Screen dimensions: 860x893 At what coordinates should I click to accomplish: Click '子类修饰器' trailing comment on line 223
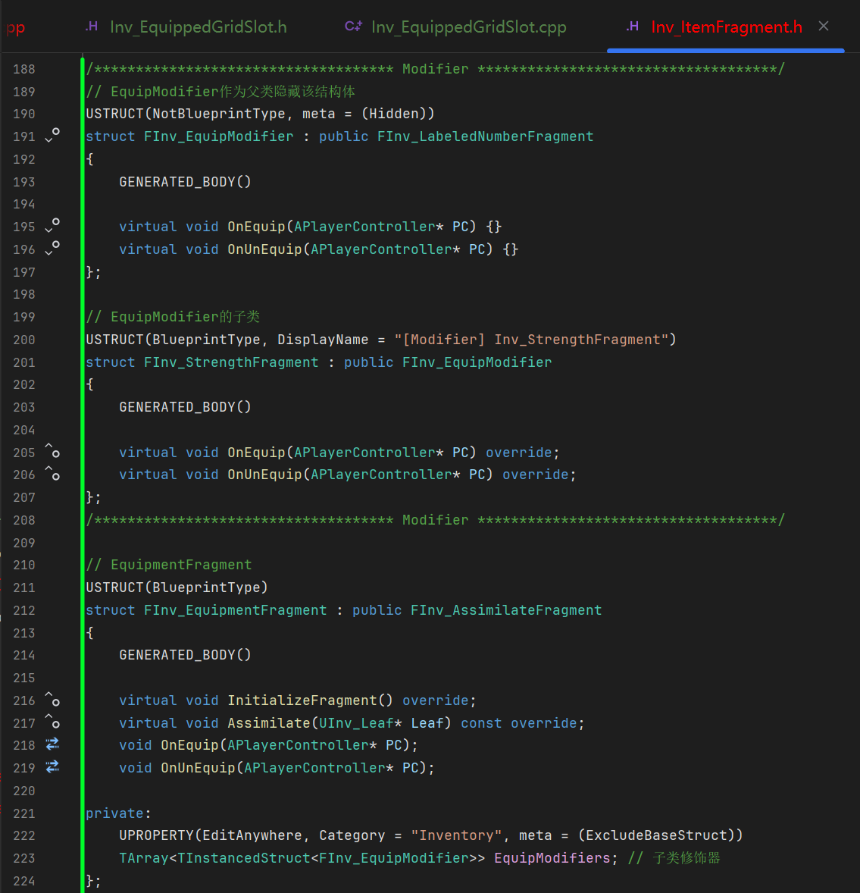(686, 857)
